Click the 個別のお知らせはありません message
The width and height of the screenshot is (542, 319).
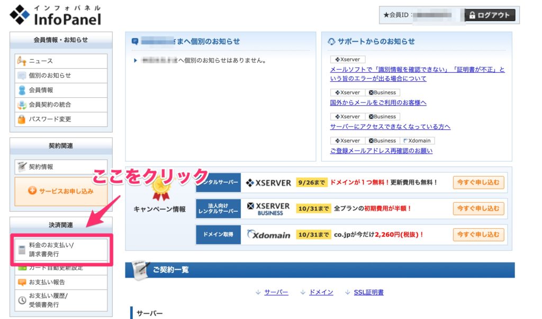tap(204, 61)
